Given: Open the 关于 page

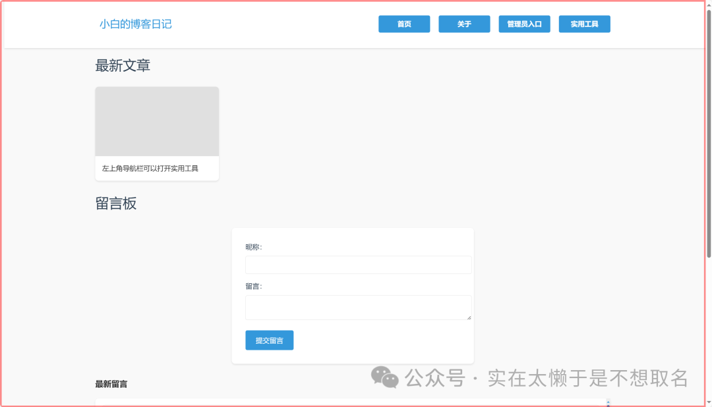Looking at the screenshot, I should point(464,24).
